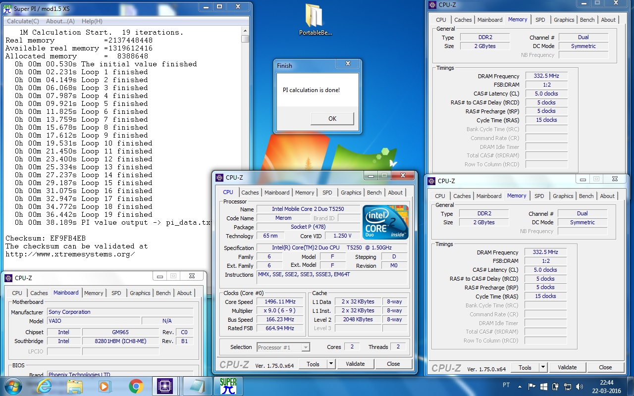Click the Super PI vertical scrollbar thumb

tap(245, 39)
